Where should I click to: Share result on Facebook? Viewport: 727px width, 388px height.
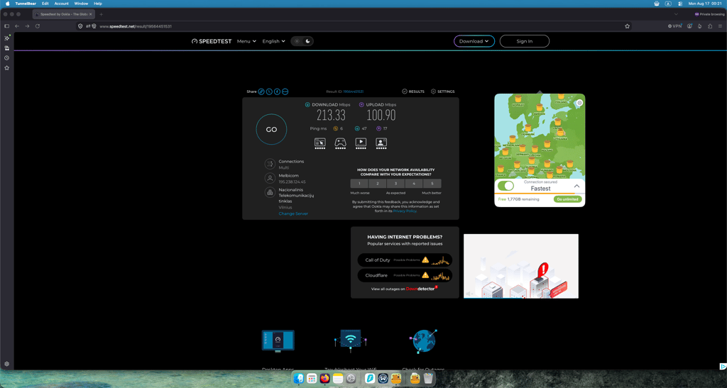[x=277, y=92]
